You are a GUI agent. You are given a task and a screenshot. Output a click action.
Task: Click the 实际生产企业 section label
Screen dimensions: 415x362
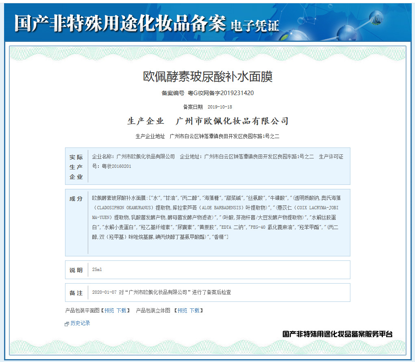pos(76,167)
